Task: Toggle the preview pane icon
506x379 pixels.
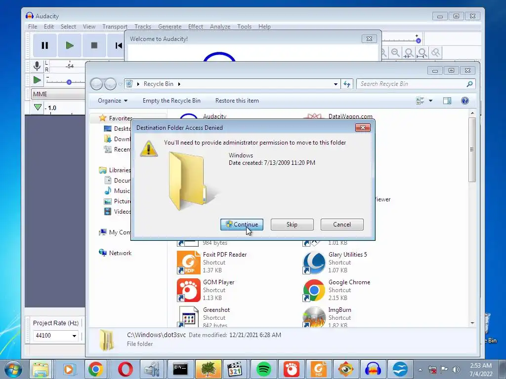Action: point(447,101)
